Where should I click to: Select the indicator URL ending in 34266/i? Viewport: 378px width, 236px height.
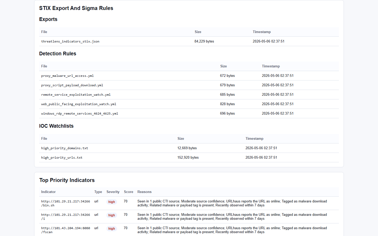[66, 217]
